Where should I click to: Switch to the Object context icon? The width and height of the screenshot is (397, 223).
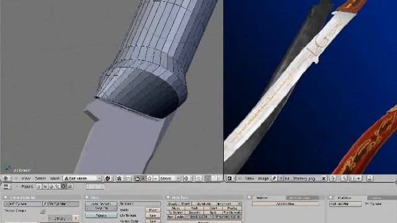point(57,186)
